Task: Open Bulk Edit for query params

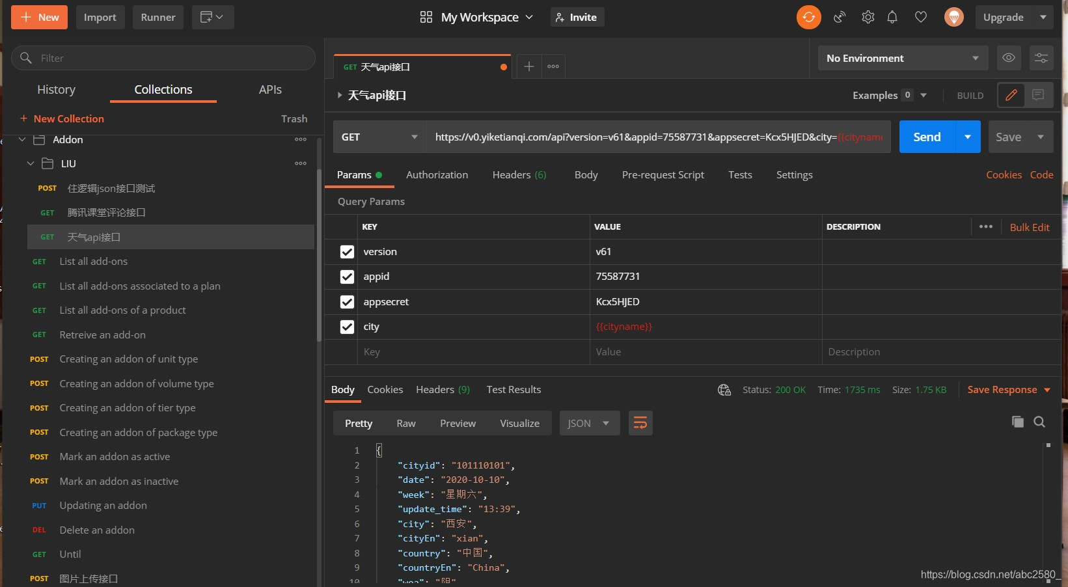Action: (x=1030, y=227)
